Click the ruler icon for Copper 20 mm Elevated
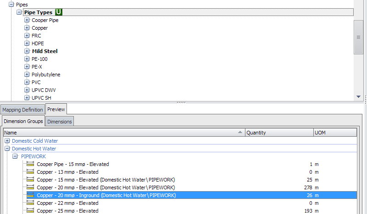Viewport: 367px width, 214px height. pyautogui.click(x=31, y=187)
